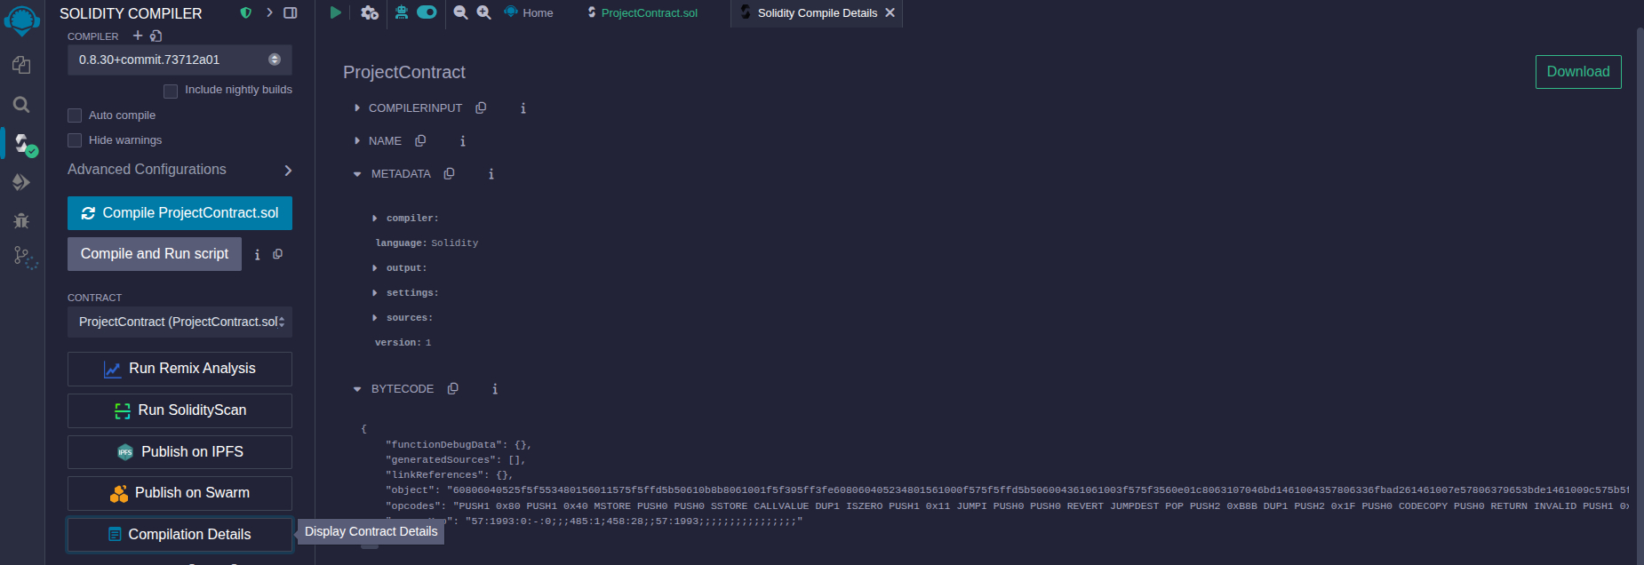Expand the sources: metadata node
This screenshot has width=1644, height=565.
click(375, 317)
